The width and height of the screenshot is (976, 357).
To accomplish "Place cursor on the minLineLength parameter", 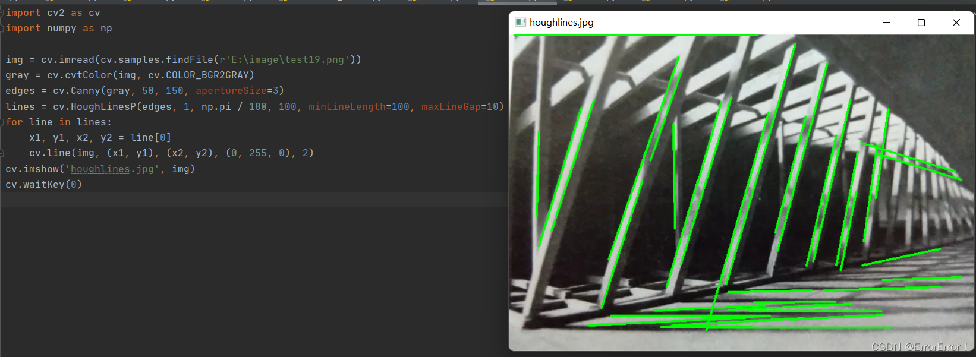I will pos(347,106).
